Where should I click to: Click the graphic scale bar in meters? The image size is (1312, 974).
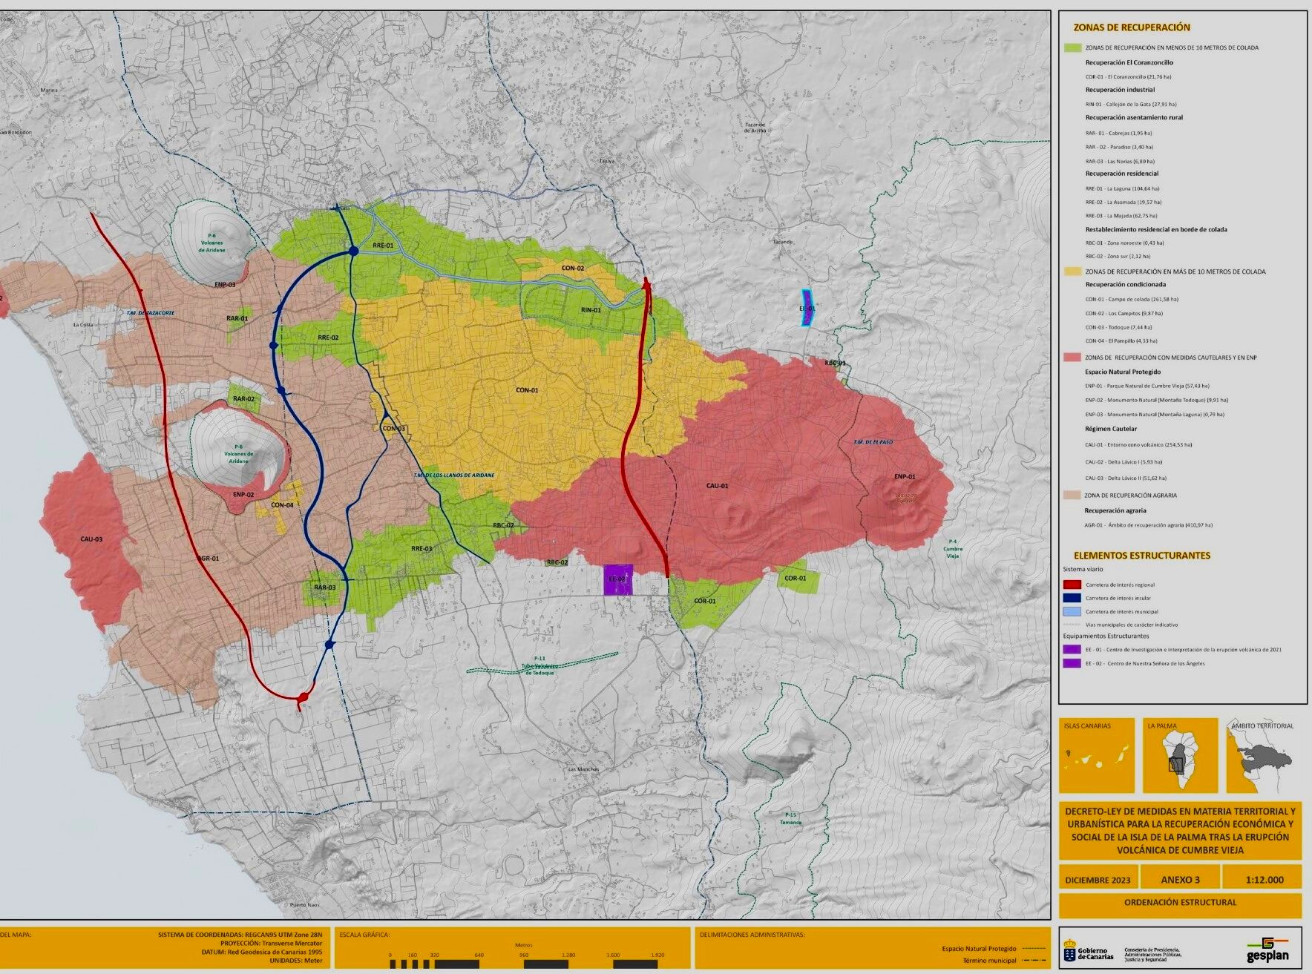[x=523, y=964]
